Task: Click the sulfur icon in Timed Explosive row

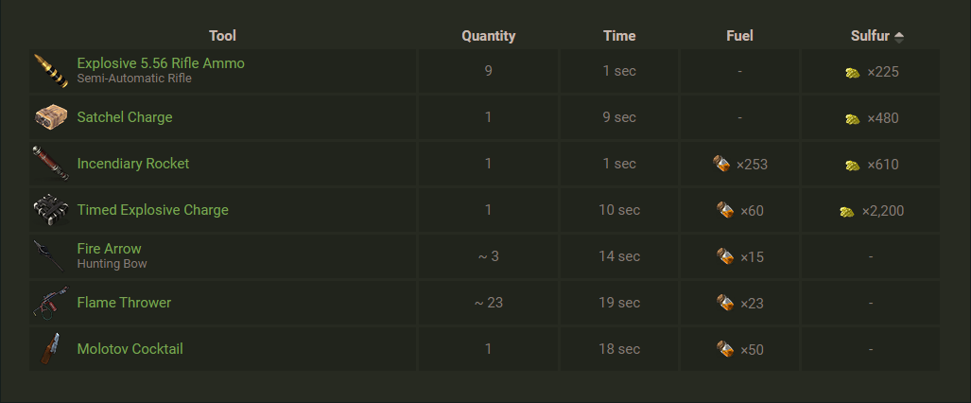Action: tap(847, 212)
